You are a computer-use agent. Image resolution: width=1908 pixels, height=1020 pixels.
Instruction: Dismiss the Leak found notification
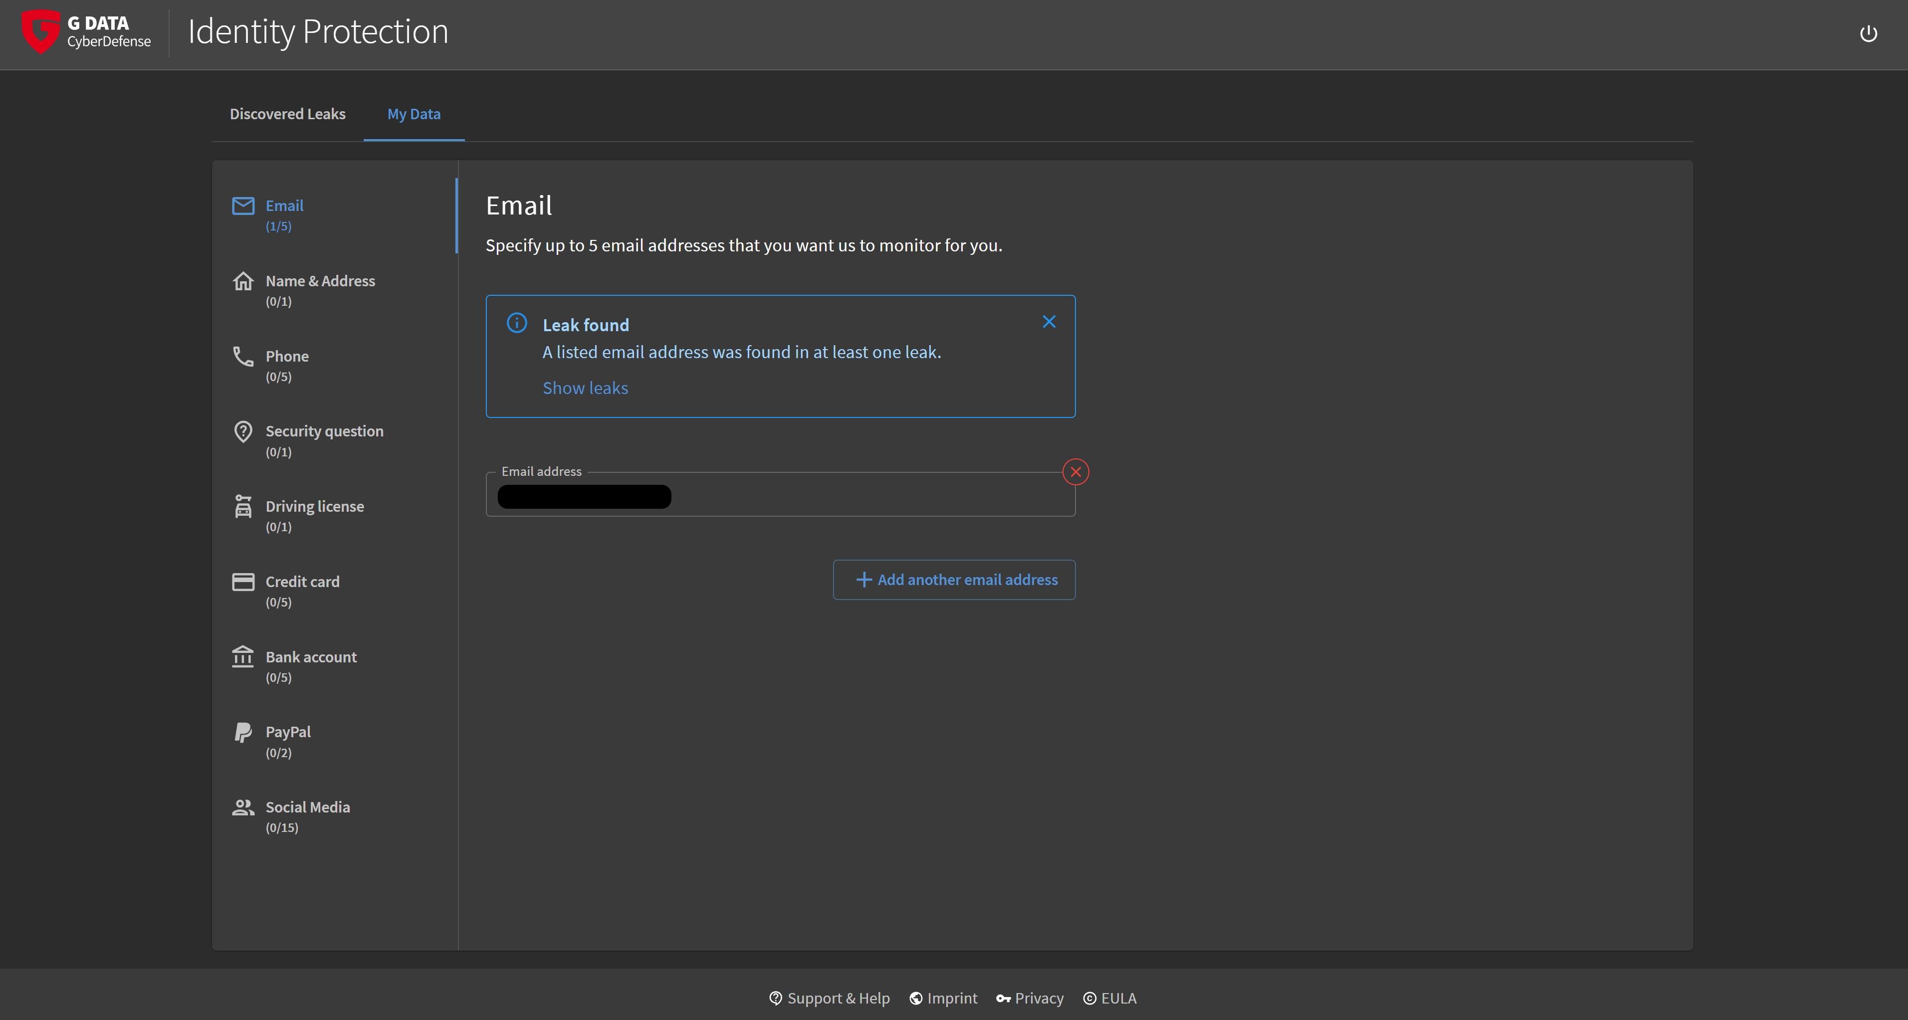(x=1049, y=322)
